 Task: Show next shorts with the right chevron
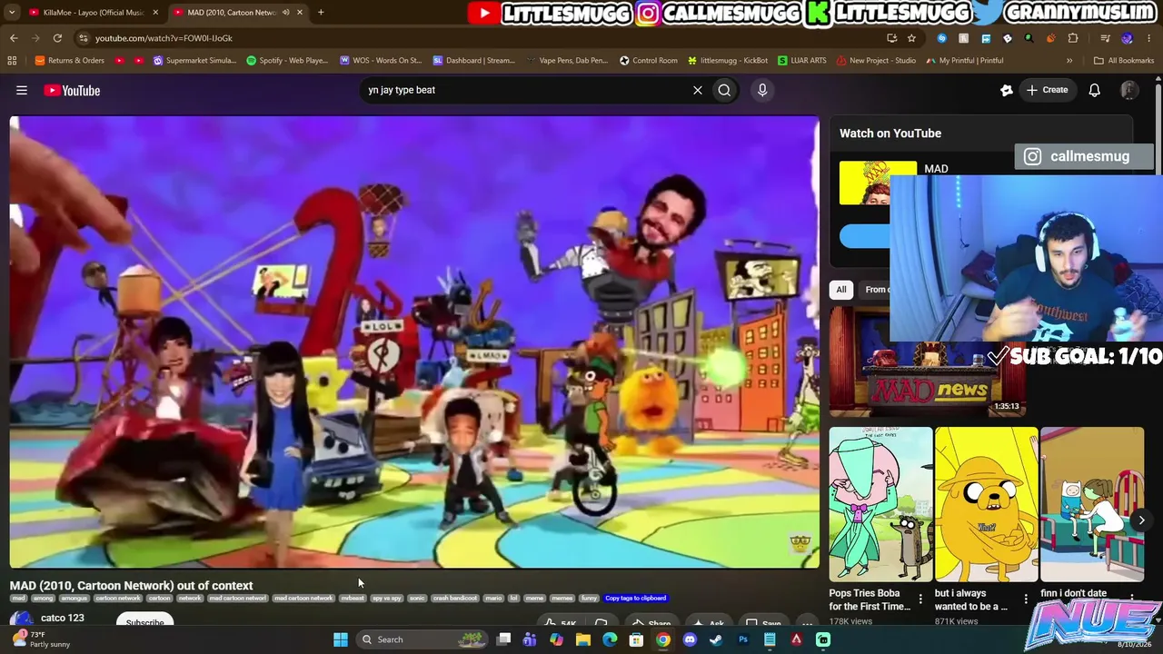click(1142, 520)
